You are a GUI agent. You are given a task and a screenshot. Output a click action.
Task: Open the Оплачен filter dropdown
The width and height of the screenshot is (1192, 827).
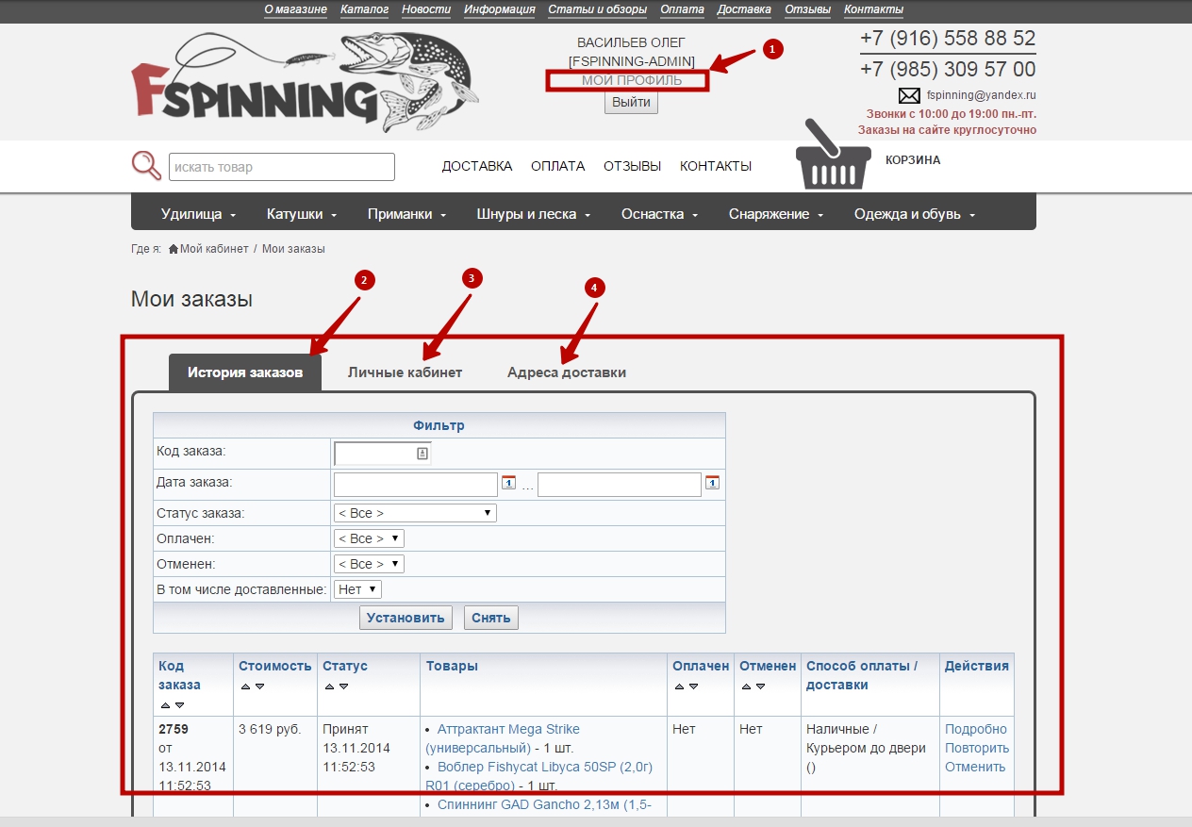point(369,538)
